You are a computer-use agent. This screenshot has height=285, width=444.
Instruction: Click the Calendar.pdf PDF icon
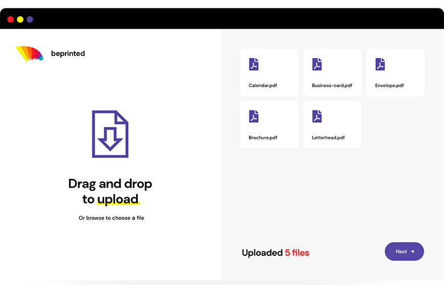coord(254,64)
